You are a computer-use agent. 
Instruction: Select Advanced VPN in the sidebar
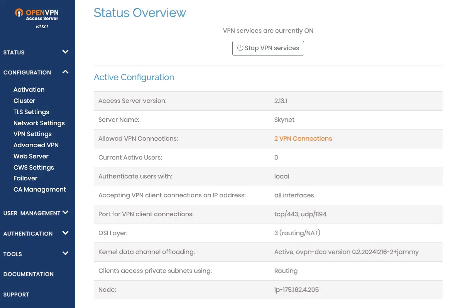[x=36, y=145]
